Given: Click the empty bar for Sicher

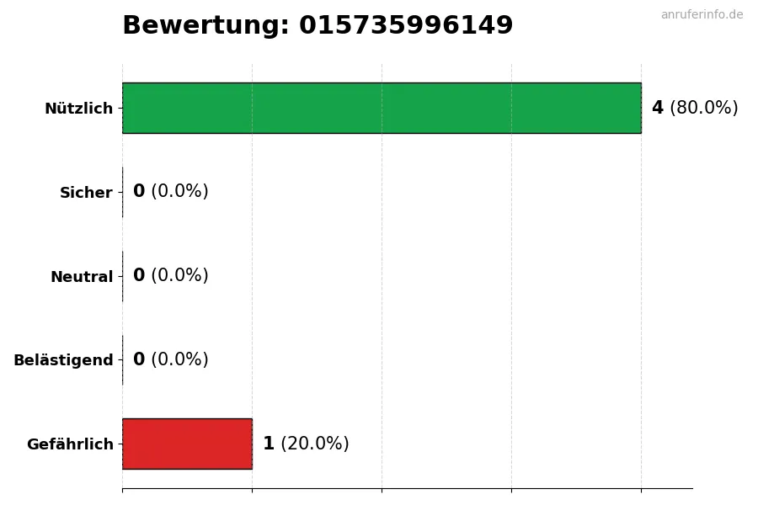Looking at the screenshot, I should point(123,192).
